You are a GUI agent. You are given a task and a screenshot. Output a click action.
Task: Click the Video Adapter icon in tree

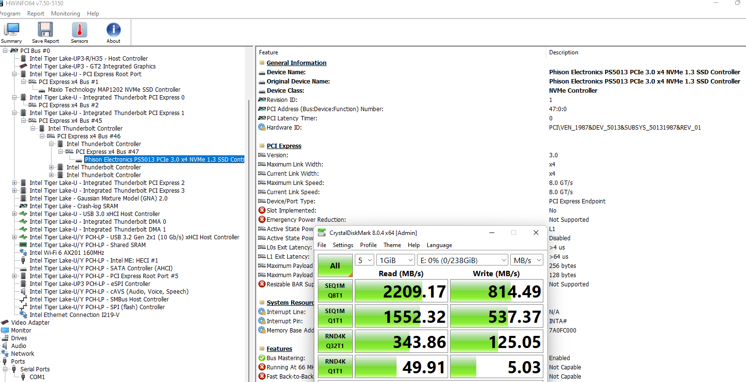(x=5, y=322)
